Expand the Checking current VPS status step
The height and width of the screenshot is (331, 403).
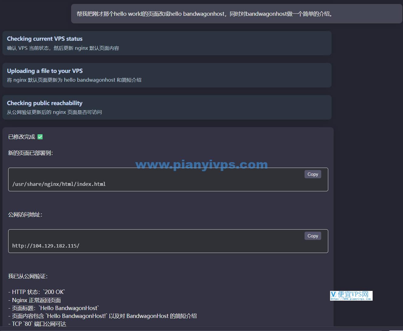[167, 43]
